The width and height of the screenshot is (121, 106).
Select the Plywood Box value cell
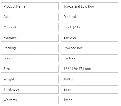click(90, 48)
